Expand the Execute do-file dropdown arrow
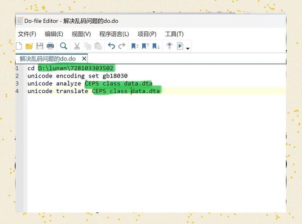Image resolution: width=302 pixels, height=224 pixels. tap(188, 48)
